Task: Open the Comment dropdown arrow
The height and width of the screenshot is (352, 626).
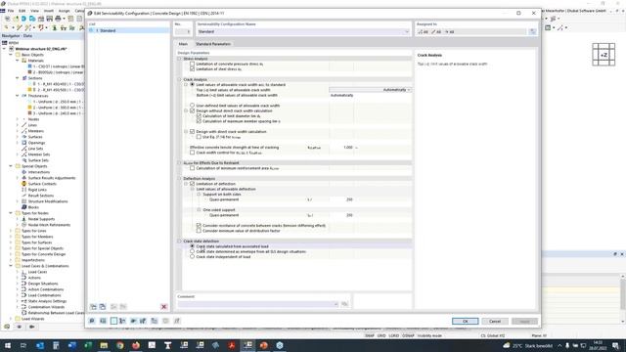Action: click(335, 304)
